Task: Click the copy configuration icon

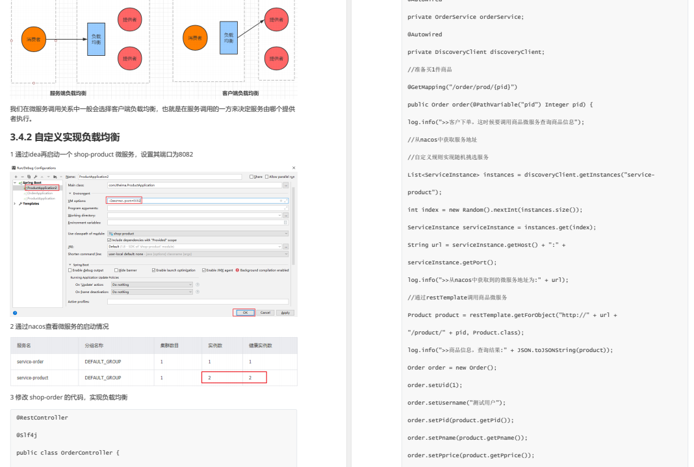Action: pos(29,177)
